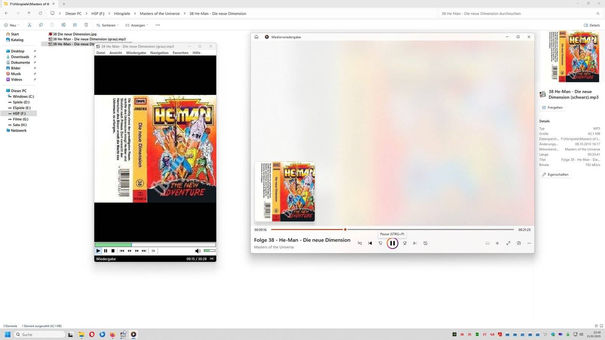Viewport: 605px width, 340px height.
Task: Open the Wiedergabe menu
Action: 136,53
